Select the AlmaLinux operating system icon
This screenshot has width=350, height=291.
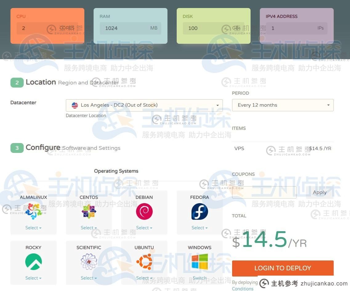33,211
